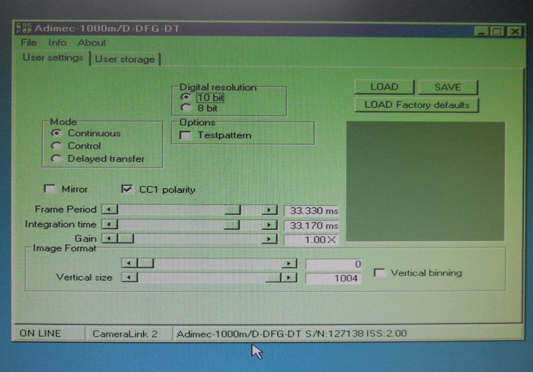Screen dimensions: 533x372
Task: Click right arrow of Image Format slider valued 0
Action: (289, 264)
